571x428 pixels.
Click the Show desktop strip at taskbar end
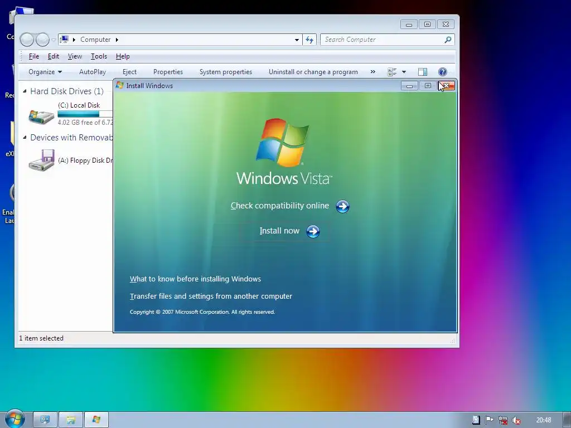(x=567, y=420)
